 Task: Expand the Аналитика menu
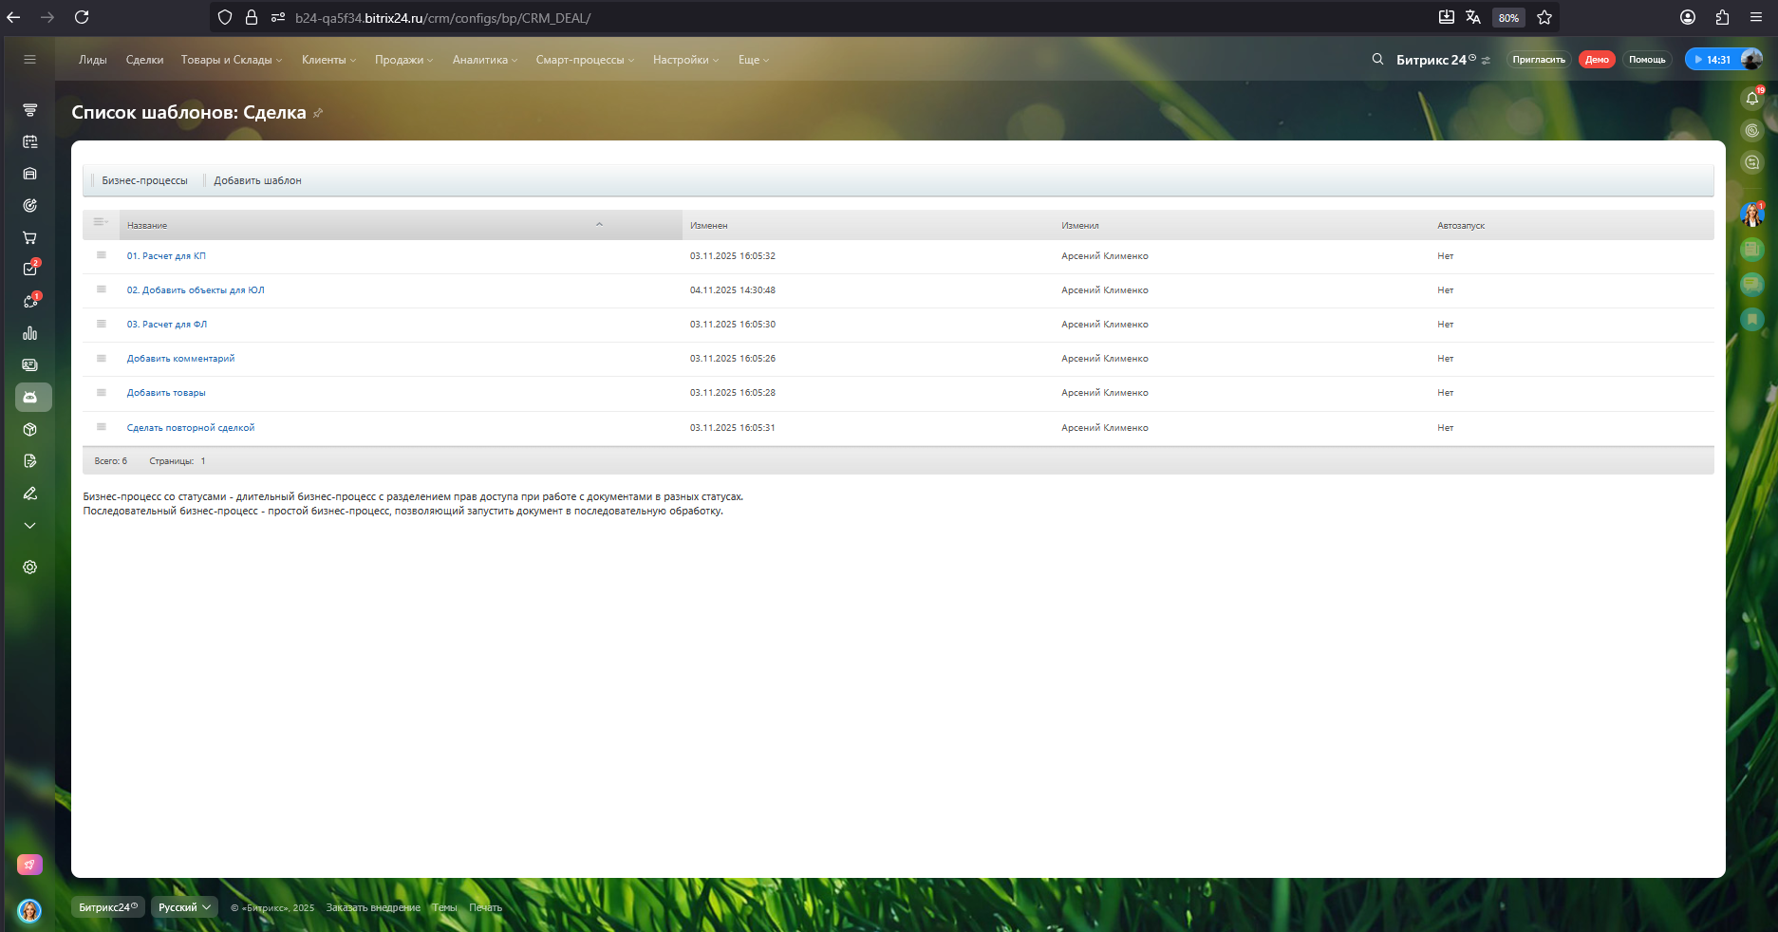coord(485,60)
